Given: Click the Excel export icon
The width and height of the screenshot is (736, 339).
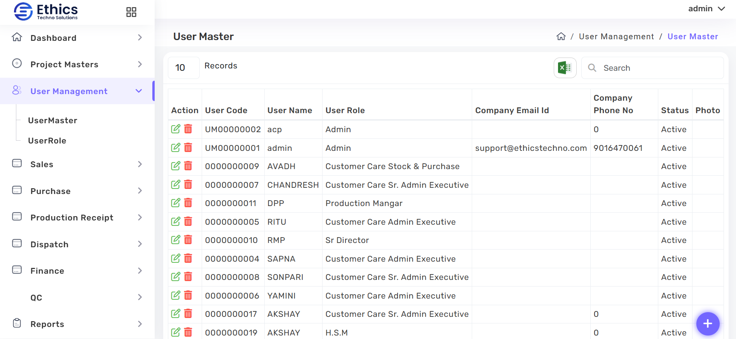Looking at the screenshot, I should [565, 68].
